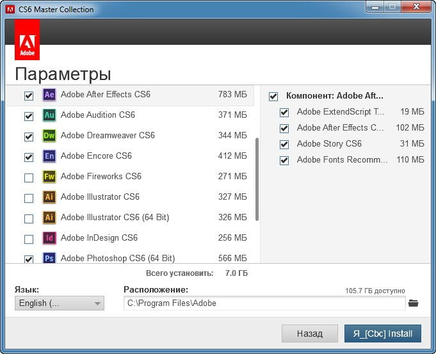Uncheck Adobe Fonts Recomm... component

284,161
